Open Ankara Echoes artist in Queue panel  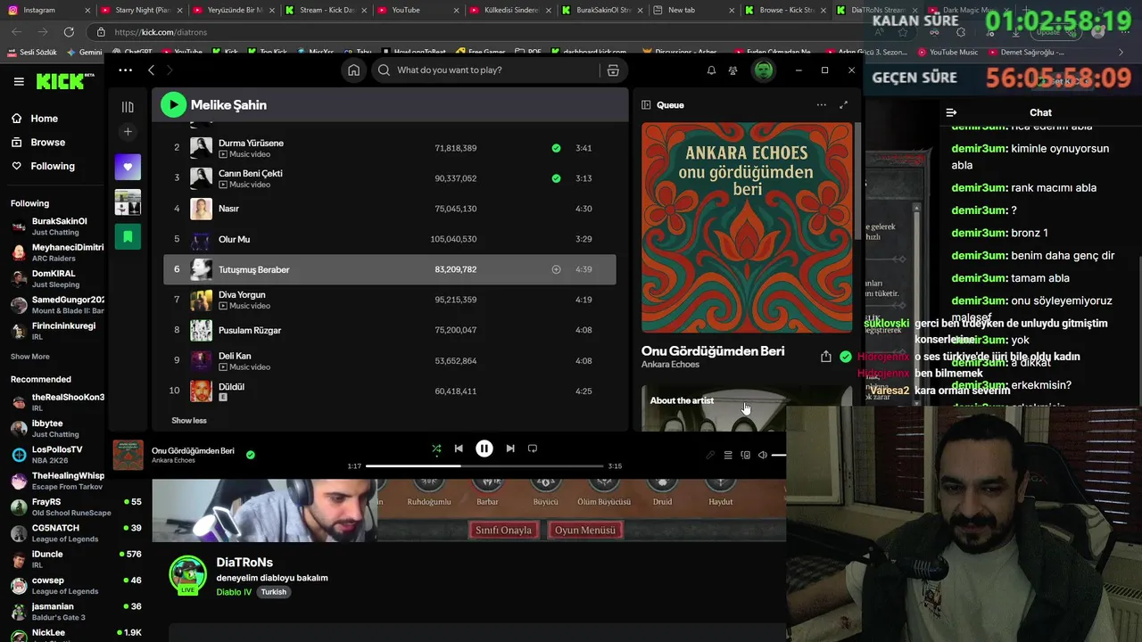pos(670,365)
